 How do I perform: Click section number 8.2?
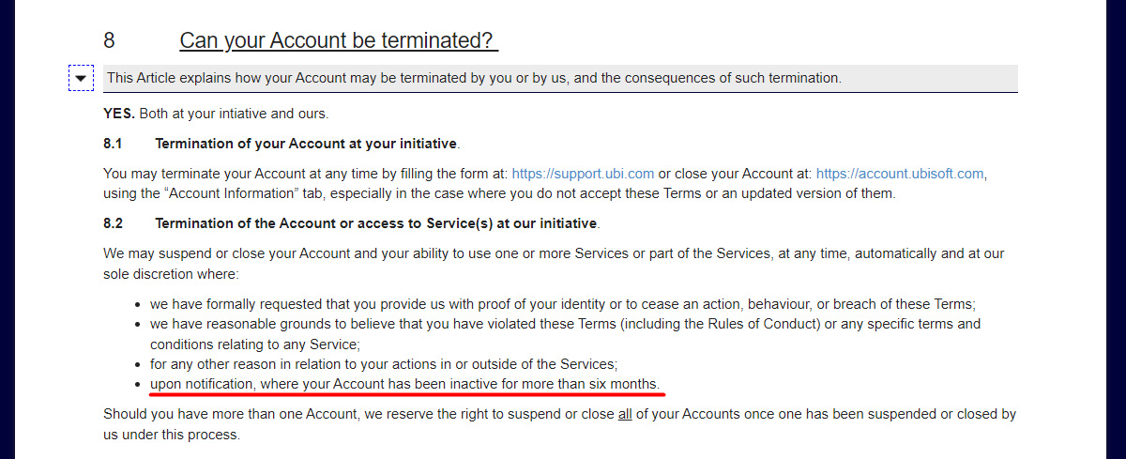114,223
